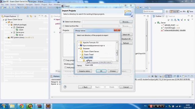195x109 pixels.
Task: Expand Apache Tomcat v7.0 folder arrow
Action: [x=79, y=42]
